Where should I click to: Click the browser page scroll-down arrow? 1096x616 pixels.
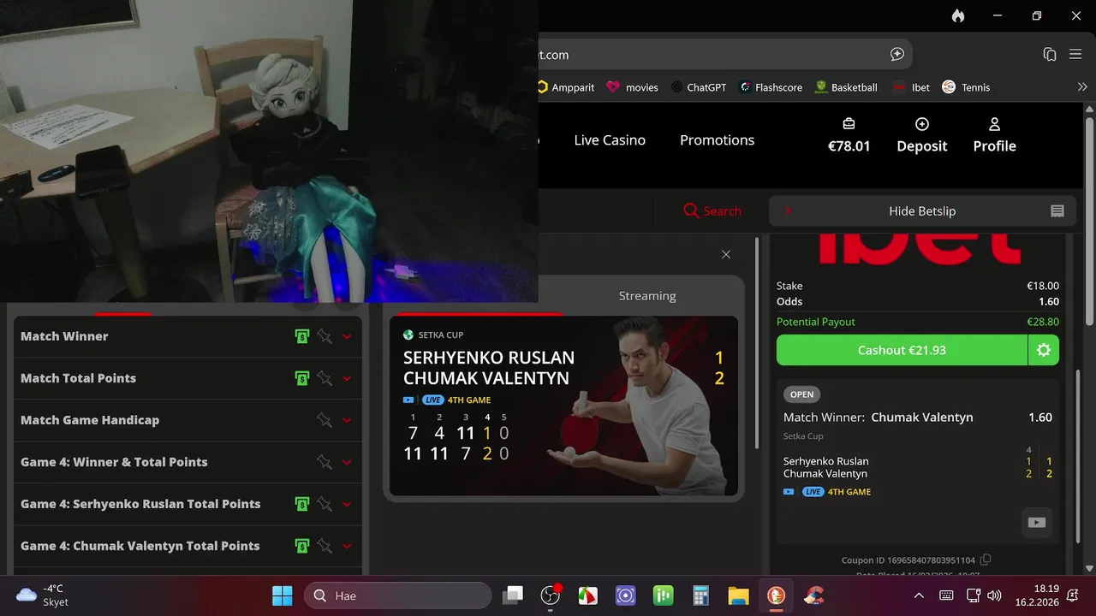coord(1089,568)
